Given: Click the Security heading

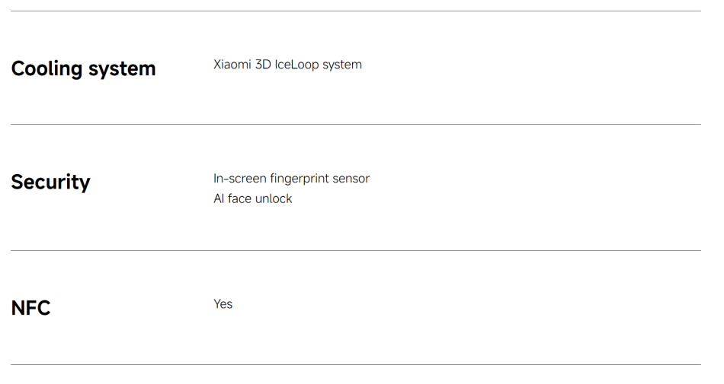Looking at the screenshot, I should pos(51,182).
